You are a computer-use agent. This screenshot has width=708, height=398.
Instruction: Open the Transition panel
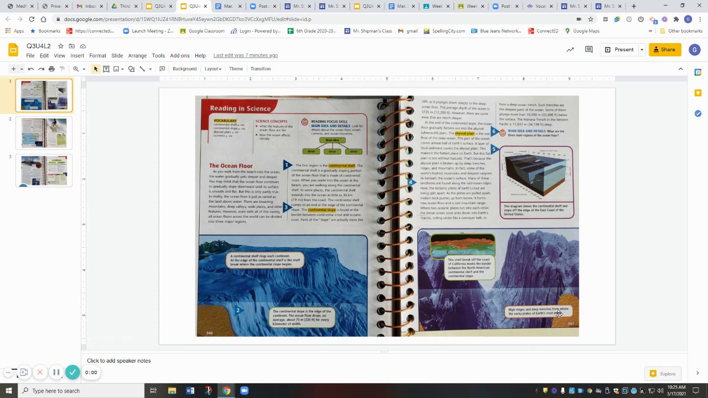tap(261, 69)
